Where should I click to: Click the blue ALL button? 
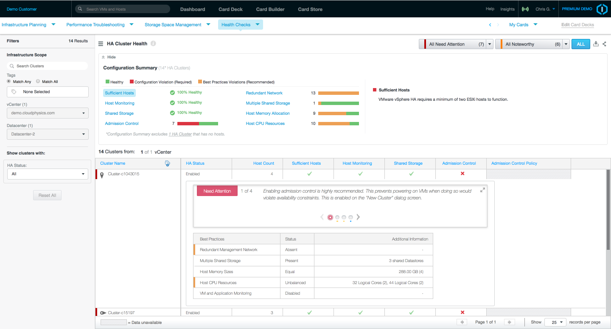point(580,44)
